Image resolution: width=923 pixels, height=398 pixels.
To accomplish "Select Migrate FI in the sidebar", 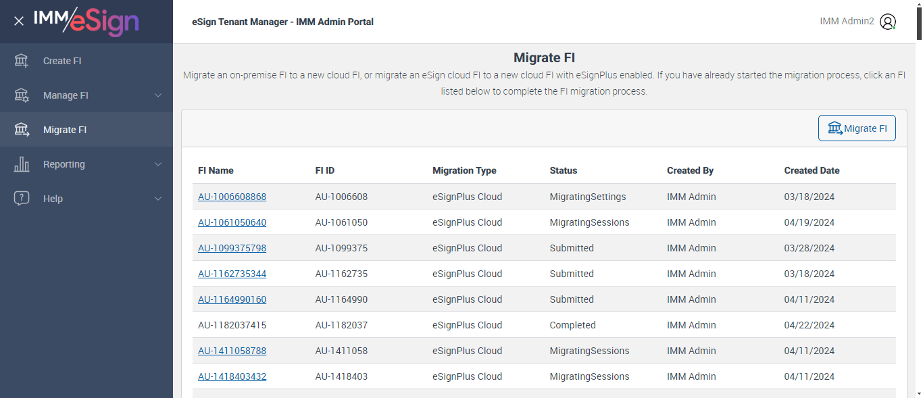I will coord(65,130).
